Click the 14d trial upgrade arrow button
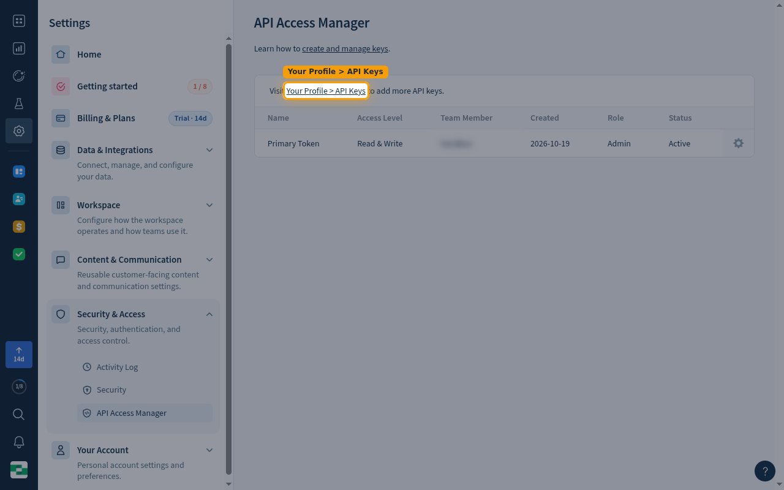The width and height of the screenshot is (784, 490). [19, 355]
